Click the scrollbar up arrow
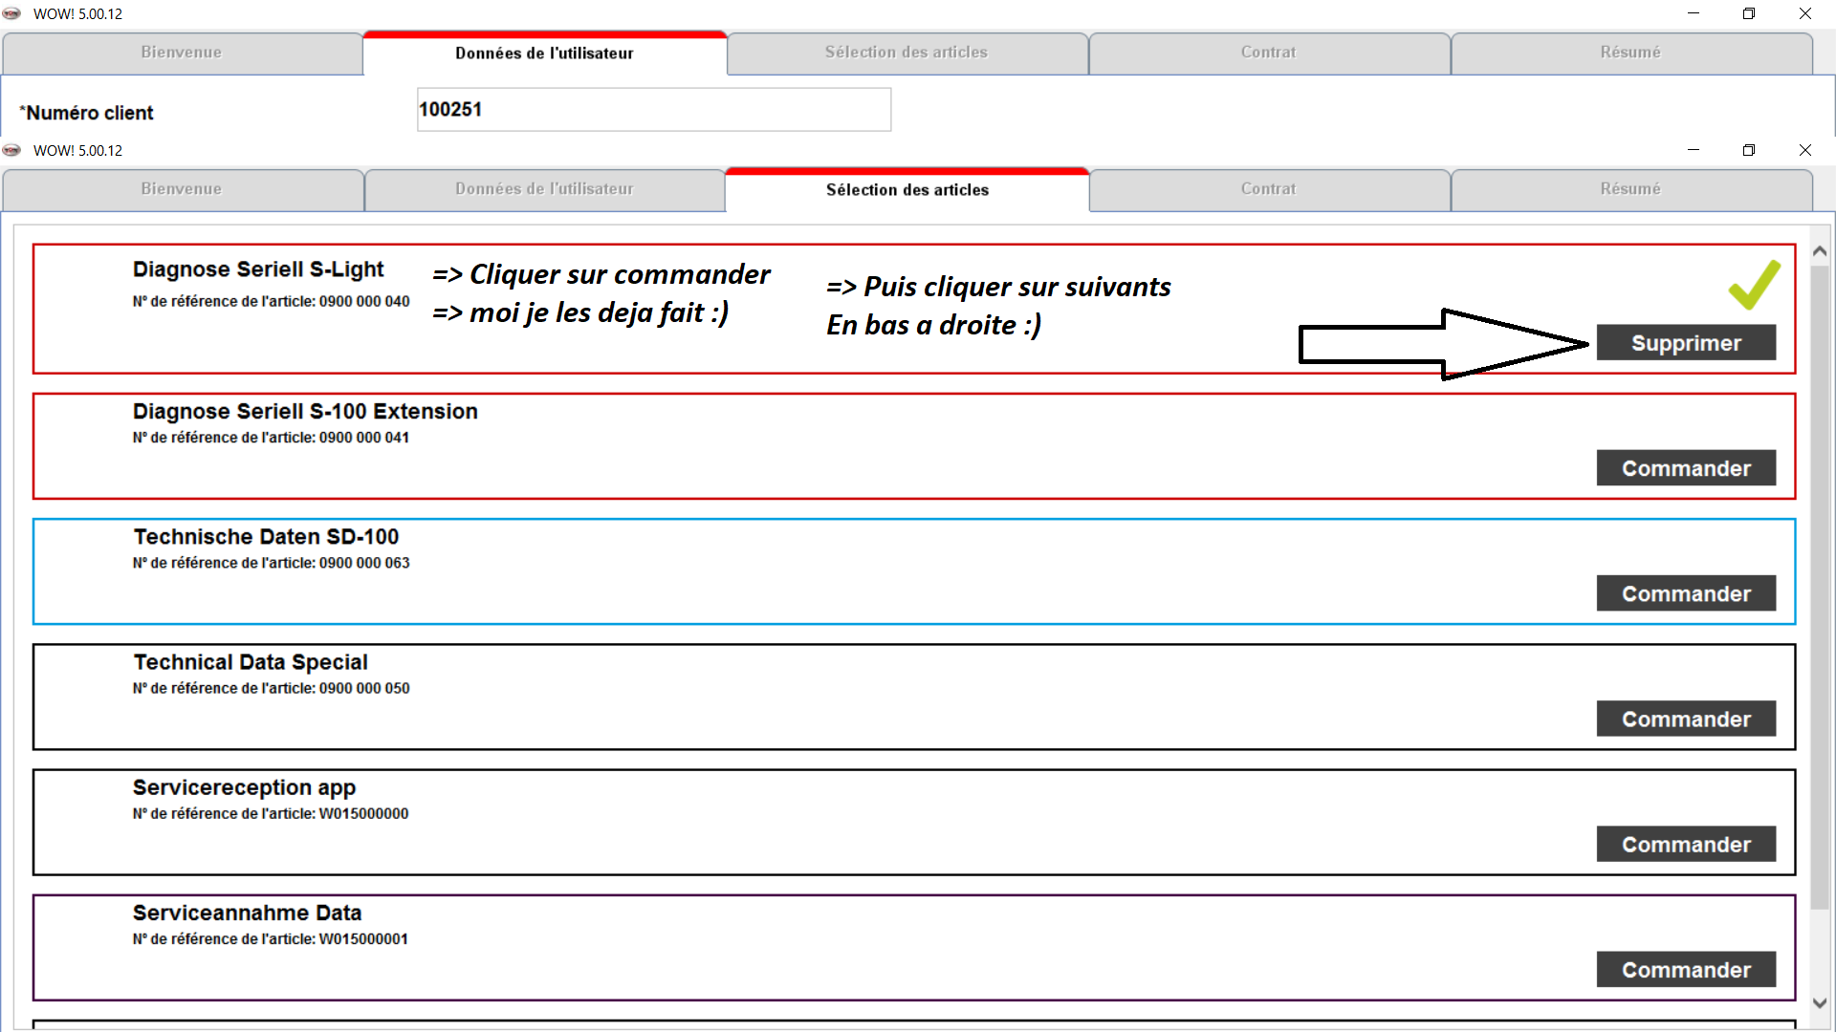1836x1032 pixels. point(1820,251)
